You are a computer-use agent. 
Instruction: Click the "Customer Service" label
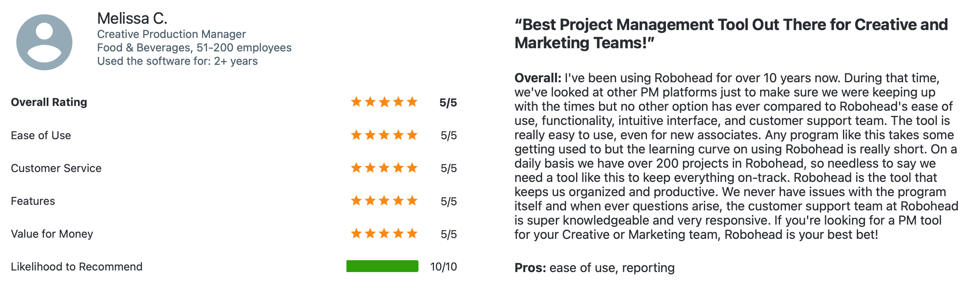point(56,168)
